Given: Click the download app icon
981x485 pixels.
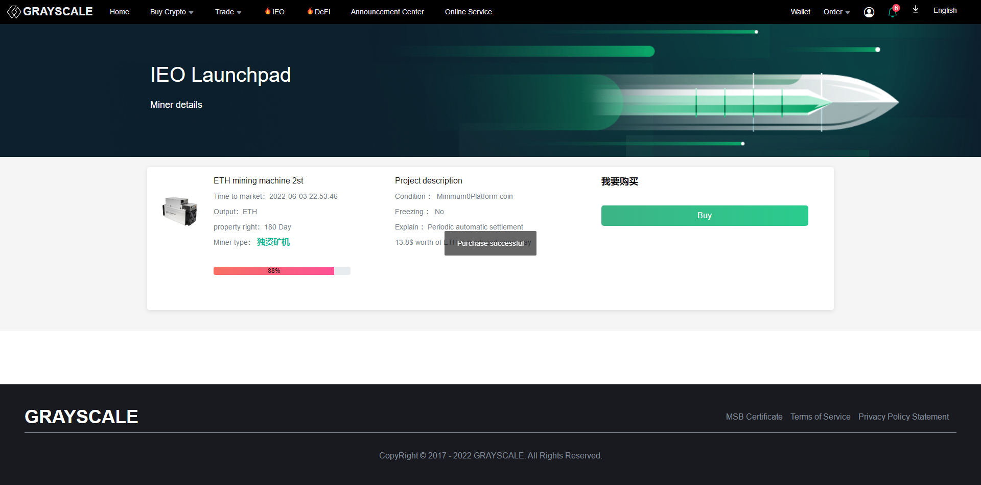Looking at the screenshot, I should [x=916, y=10].
